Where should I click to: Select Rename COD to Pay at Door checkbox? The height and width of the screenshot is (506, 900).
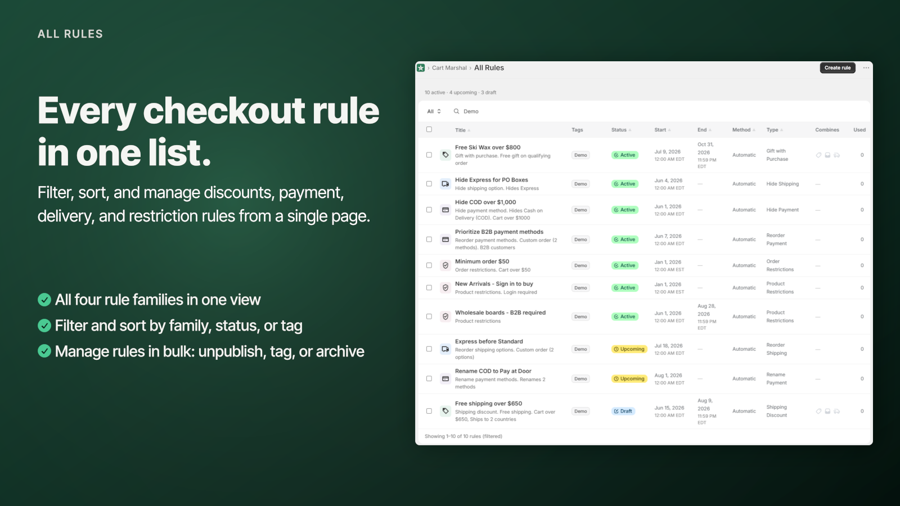point(429,379)
